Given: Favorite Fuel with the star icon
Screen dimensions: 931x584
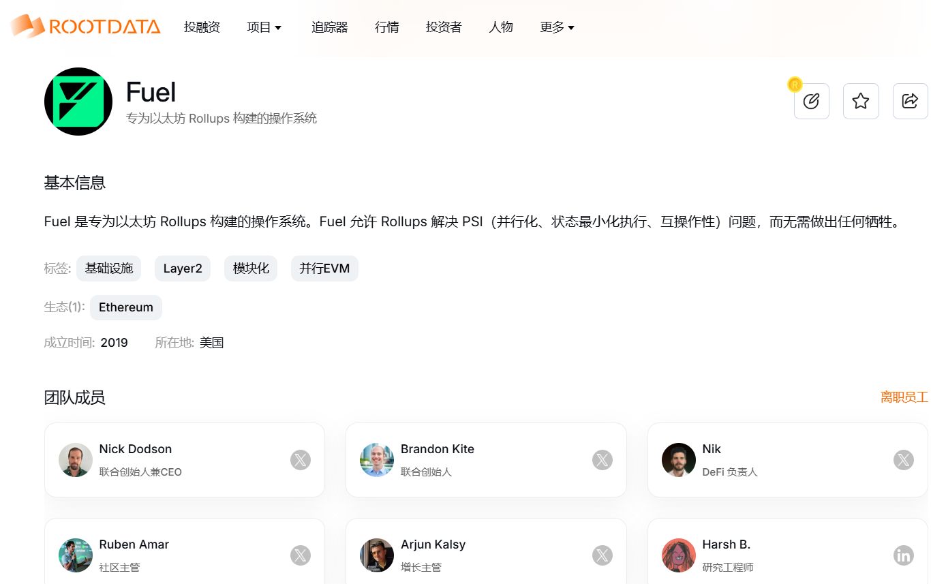Looking at the screenshot, I should [x=861, y=102].
